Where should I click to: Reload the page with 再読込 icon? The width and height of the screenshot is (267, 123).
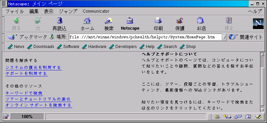coord(60,21)
